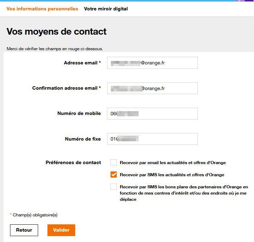The height and width of the screenshot is (242, 254).
Task: Click the "Confirmation adresse email *" label
Action: click(66, 88)
